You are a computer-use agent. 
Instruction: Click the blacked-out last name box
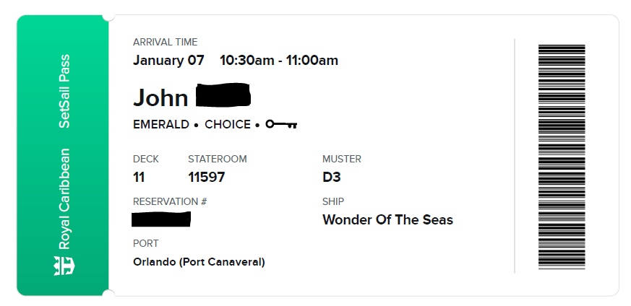click(x=223, y=96)
